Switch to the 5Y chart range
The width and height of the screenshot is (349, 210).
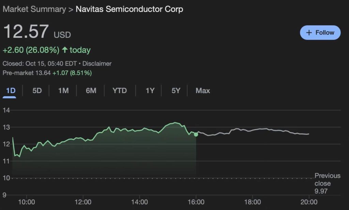[x=176, y=91]
